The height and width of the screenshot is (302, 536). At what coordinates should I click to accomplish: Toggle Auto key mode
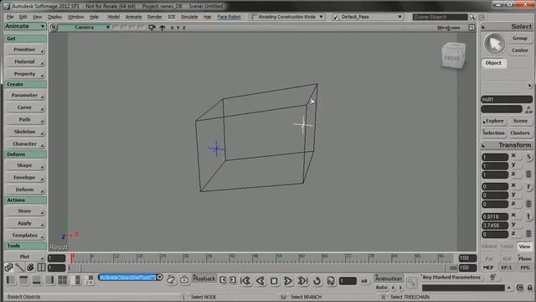coord(381,288)
